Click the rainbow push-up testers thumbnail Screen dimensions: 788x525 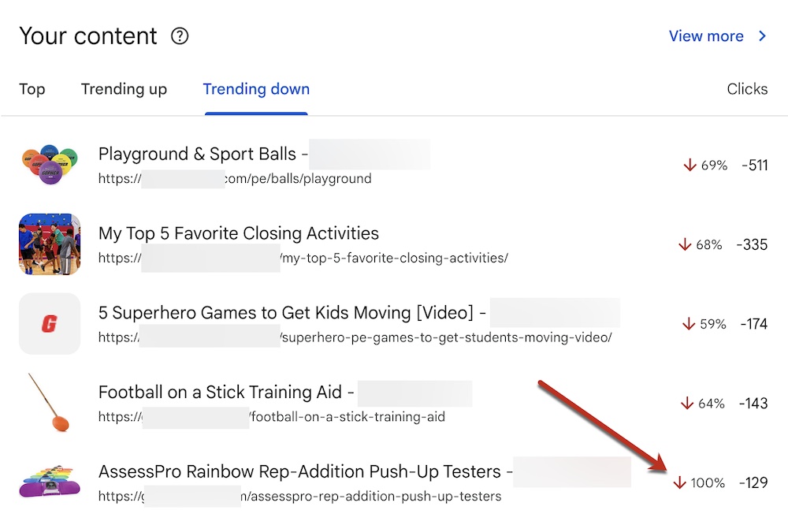(x=50, y=482)
